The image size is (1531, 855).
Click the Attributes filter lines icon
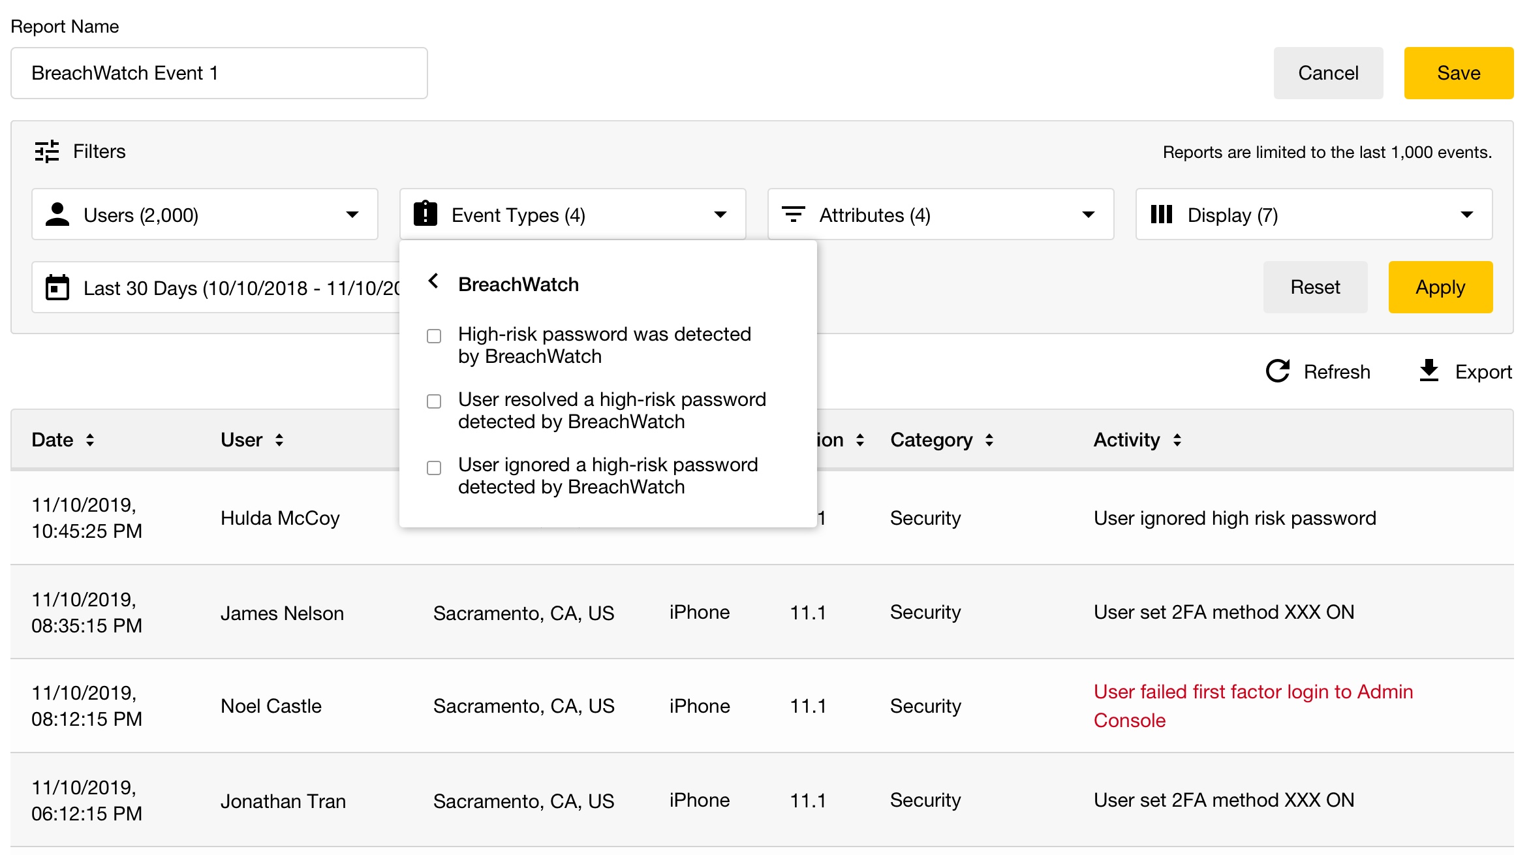pos(794,214)
